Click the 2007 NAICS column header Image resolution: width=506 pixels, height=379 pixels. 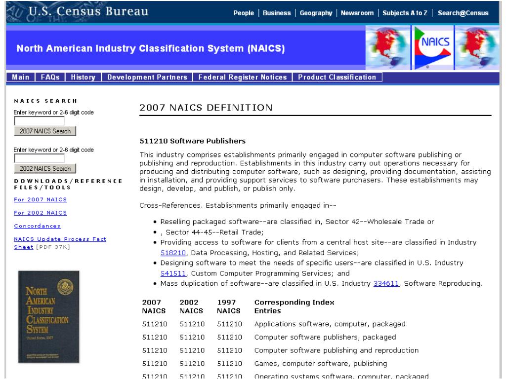(x=154, y=306)
